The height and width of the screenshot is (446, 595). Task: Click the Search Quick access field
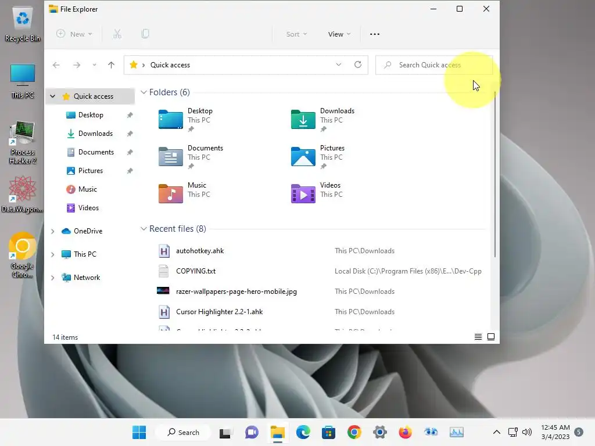coord(433,65)
